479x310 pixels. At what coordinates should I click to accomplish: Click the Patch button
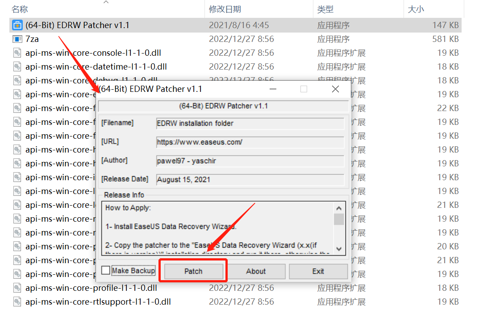pos(193,271)
